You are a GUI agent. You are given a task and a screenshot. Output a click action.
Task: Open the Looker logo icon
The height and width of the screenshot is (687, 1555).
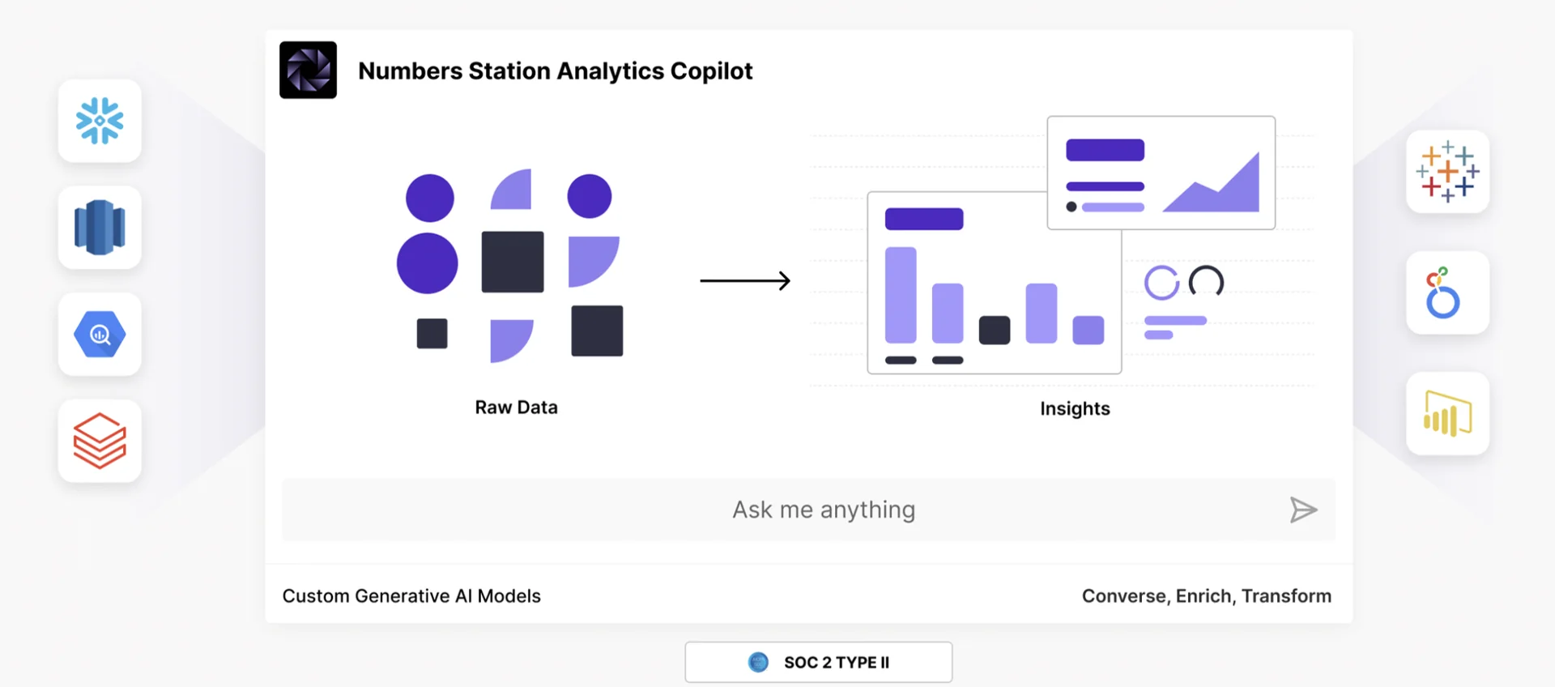click(x=1447, y=292)
